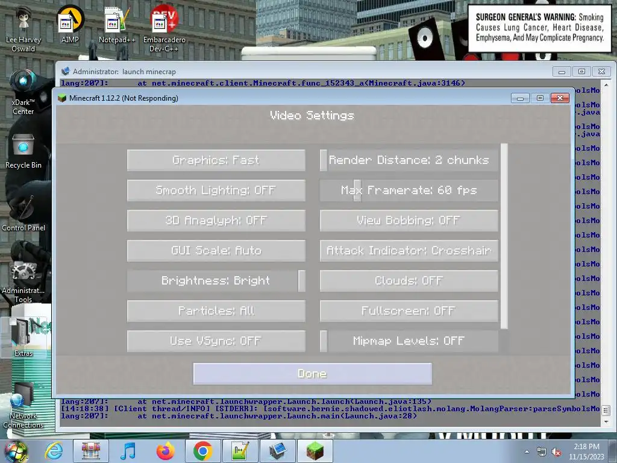Select the Extras folder on desktop
The image size is (617, 463).
(23, 338)
